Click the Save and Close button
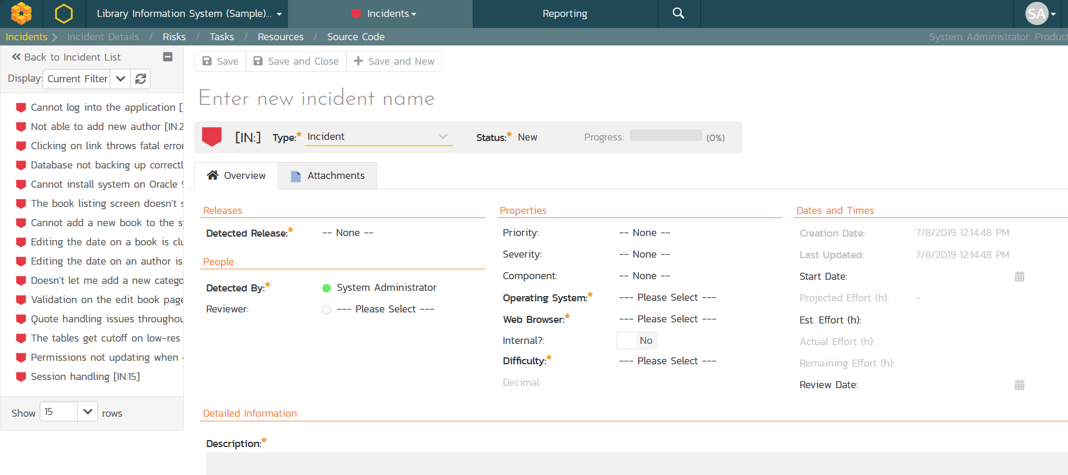The image size is (1068, 475). point(296,61)
